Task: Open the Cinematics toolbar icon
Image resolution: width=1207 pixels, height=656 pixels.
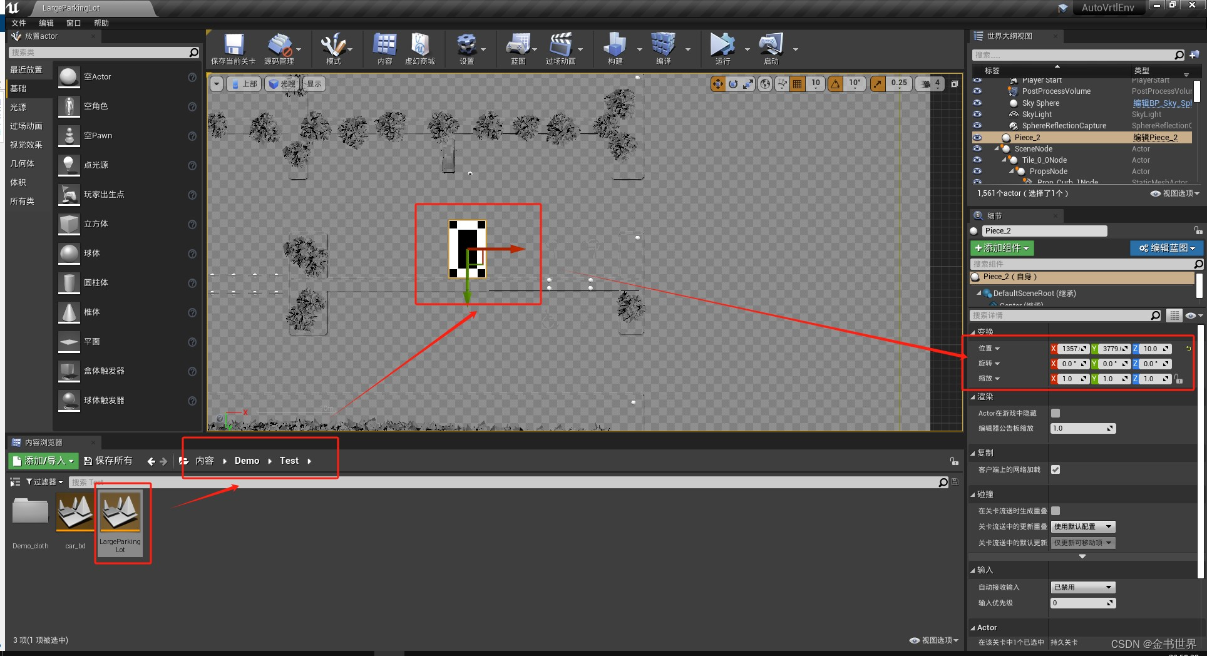Action: pos(560,45)
